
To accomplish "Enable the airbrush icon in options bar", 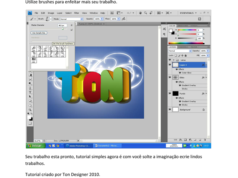I will [123, 19].
